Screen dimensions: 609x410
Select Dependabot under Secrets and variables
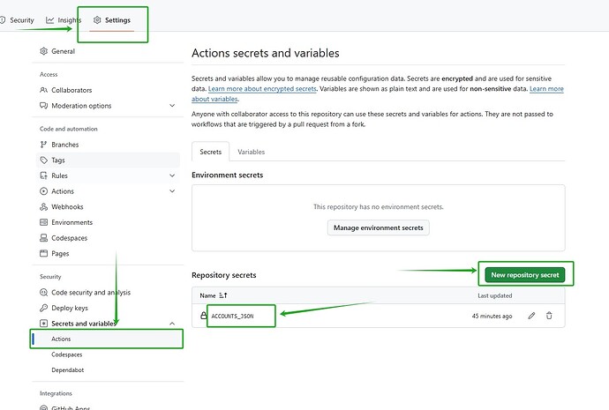coord(69,369)
